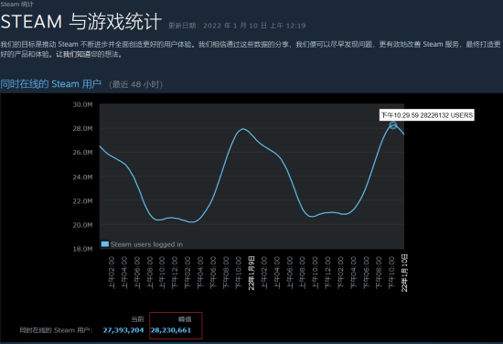Click the '同时在线的 Steam 用户' section title
Screen dimensions: 503x344
[50, 84]
